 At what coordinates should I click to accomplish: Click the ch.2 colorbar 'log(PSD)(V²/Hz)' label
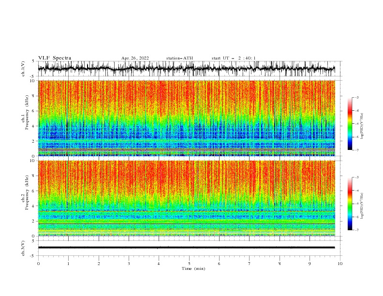[x=362, y=206]
